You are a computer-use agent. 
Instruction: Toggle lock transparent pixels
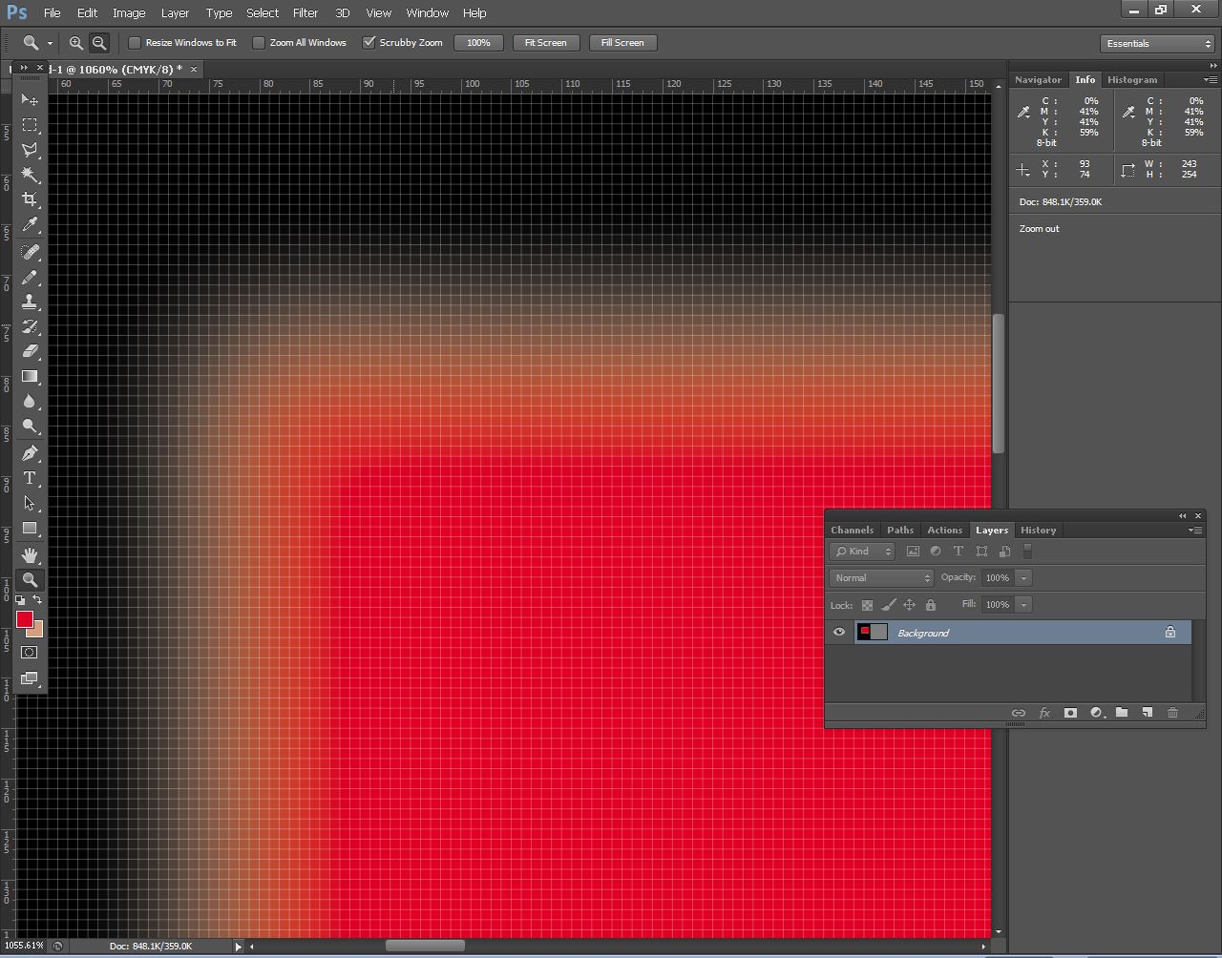(867, 605)
